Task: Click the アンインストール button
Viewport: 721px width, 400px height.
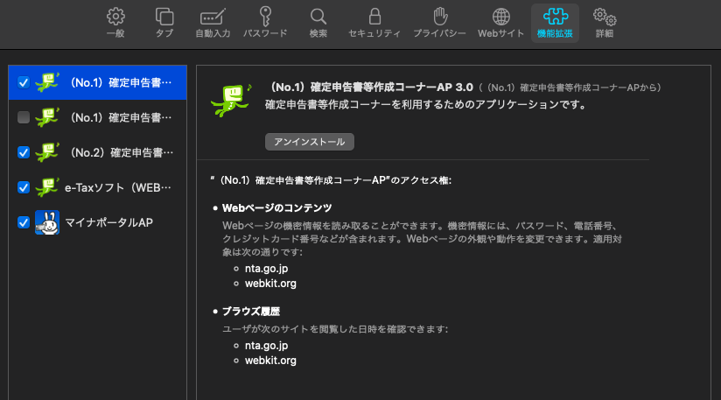Action: point(310,142)
